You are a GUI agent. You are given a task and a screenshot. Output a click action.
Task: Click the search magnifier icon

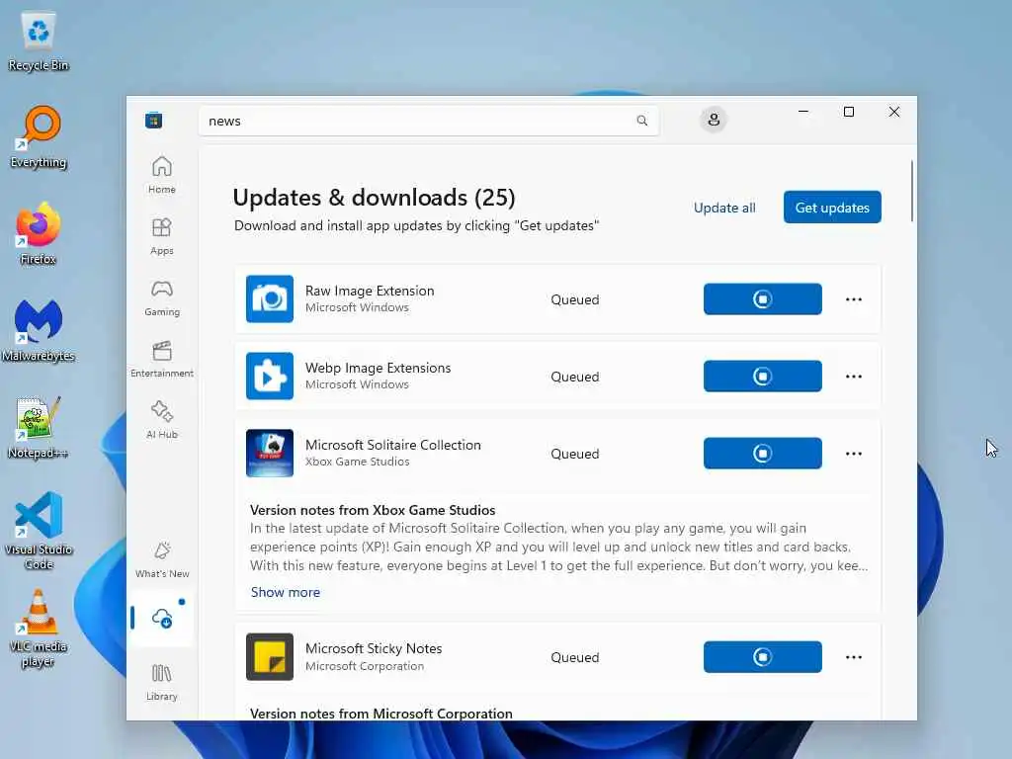[641, 121]
